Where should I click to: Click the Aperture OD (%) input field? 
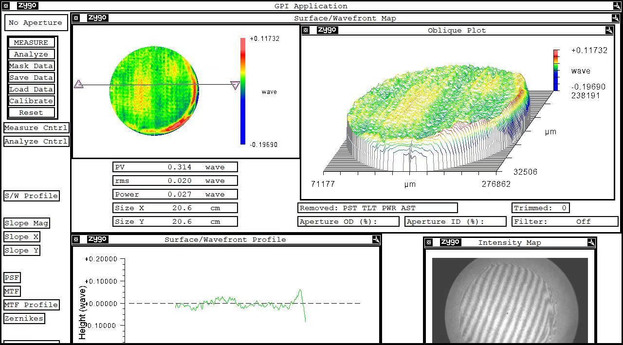pos(348,221)
